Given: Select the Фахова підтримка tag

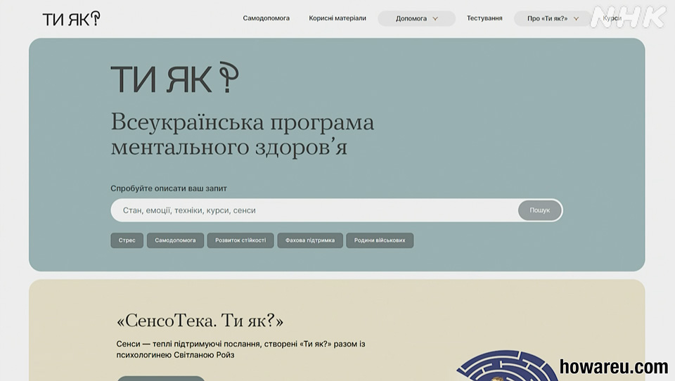Looking at the screenshot, I should point(310,240).
